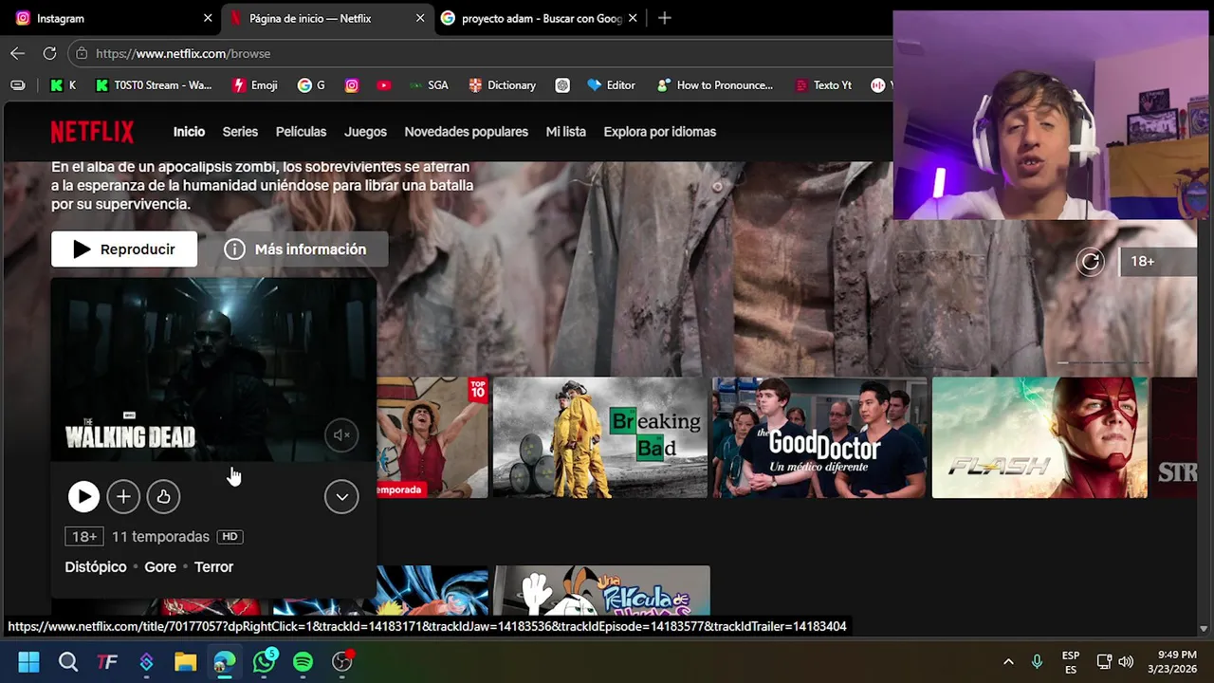This screenshot has height=683, width=1214.
Task: Open the Series menu item
Action: pos(240,132)
